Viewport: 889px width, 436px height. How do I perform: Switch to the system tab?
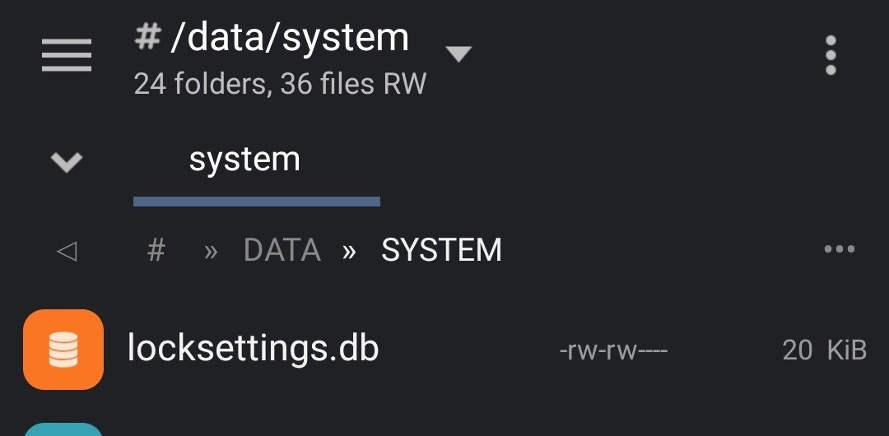[244, 160]
